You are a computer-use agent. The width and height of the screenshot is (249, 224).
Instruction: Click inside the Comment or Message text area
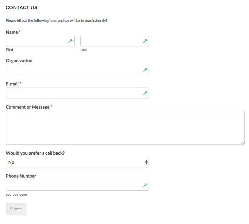(x=125, y=128)
